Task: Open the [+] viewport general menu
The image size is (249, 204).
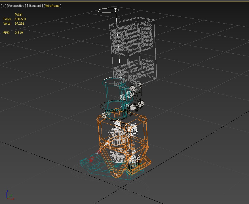Action: [3, 6]
